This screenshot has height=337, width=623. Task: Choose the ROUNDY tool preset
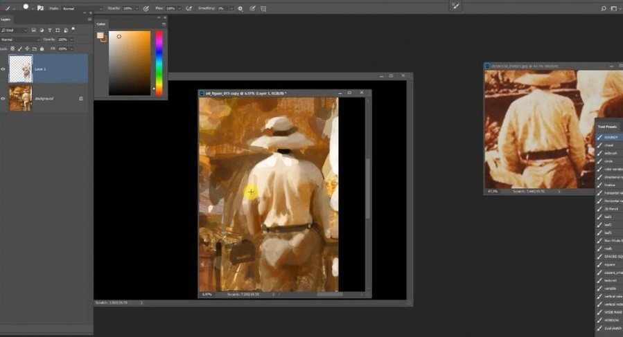point(610,137)
